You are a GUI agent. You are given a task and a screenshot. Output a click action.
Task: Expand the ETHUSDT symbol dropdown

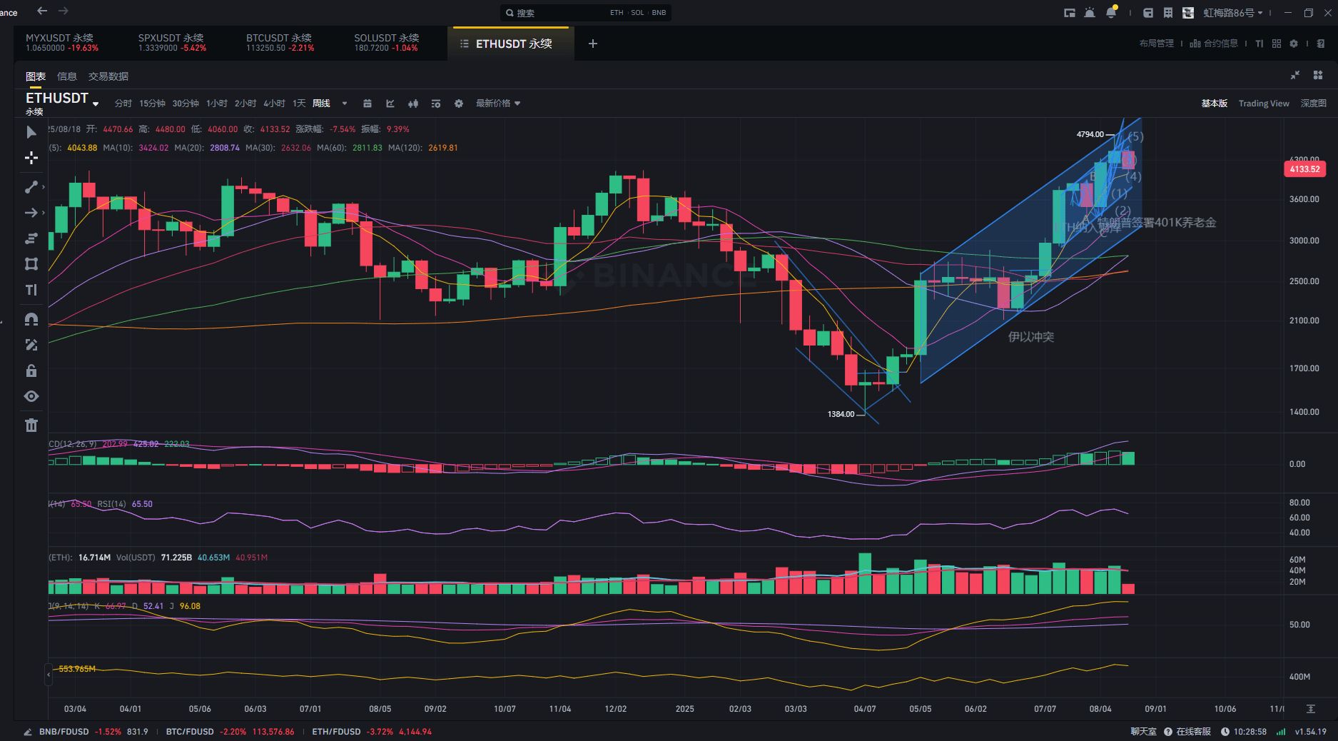click(x=96, y=104)
